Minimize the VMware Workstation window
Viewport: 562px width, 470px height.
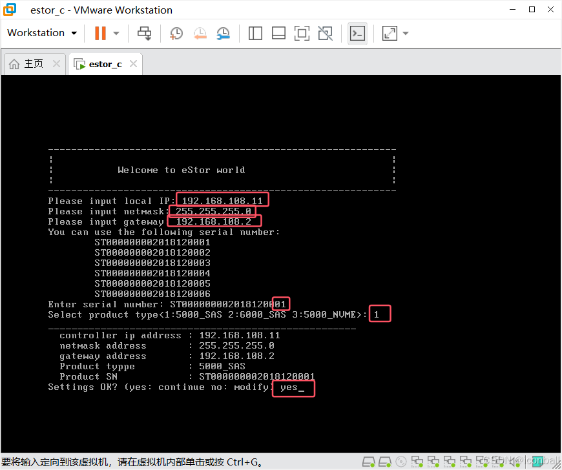[x=512, y=9]
